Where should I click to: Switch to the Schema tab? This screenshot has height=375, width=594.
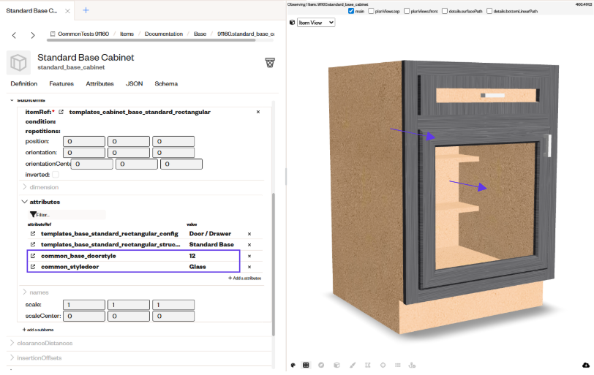[166, 83]
